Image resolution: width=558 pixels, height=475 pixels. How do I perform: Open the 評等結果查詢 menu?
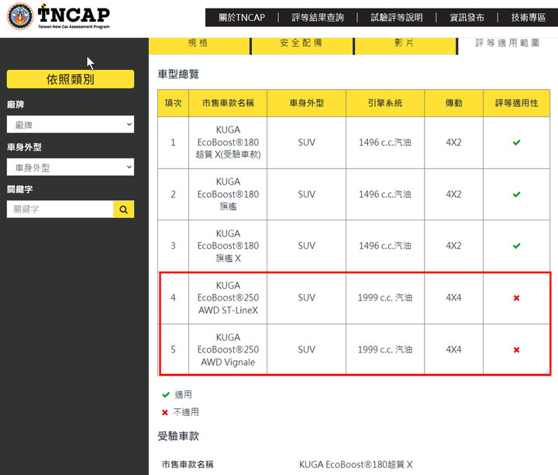pos(318,17)
